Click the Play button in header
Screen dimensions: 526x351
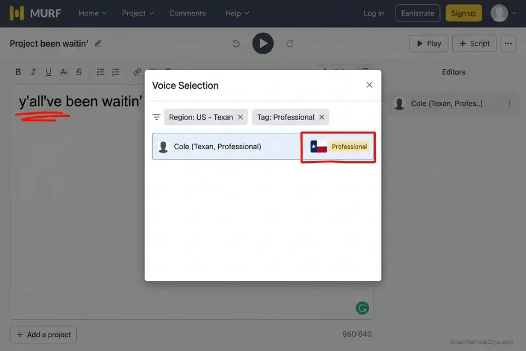(428, 43)
